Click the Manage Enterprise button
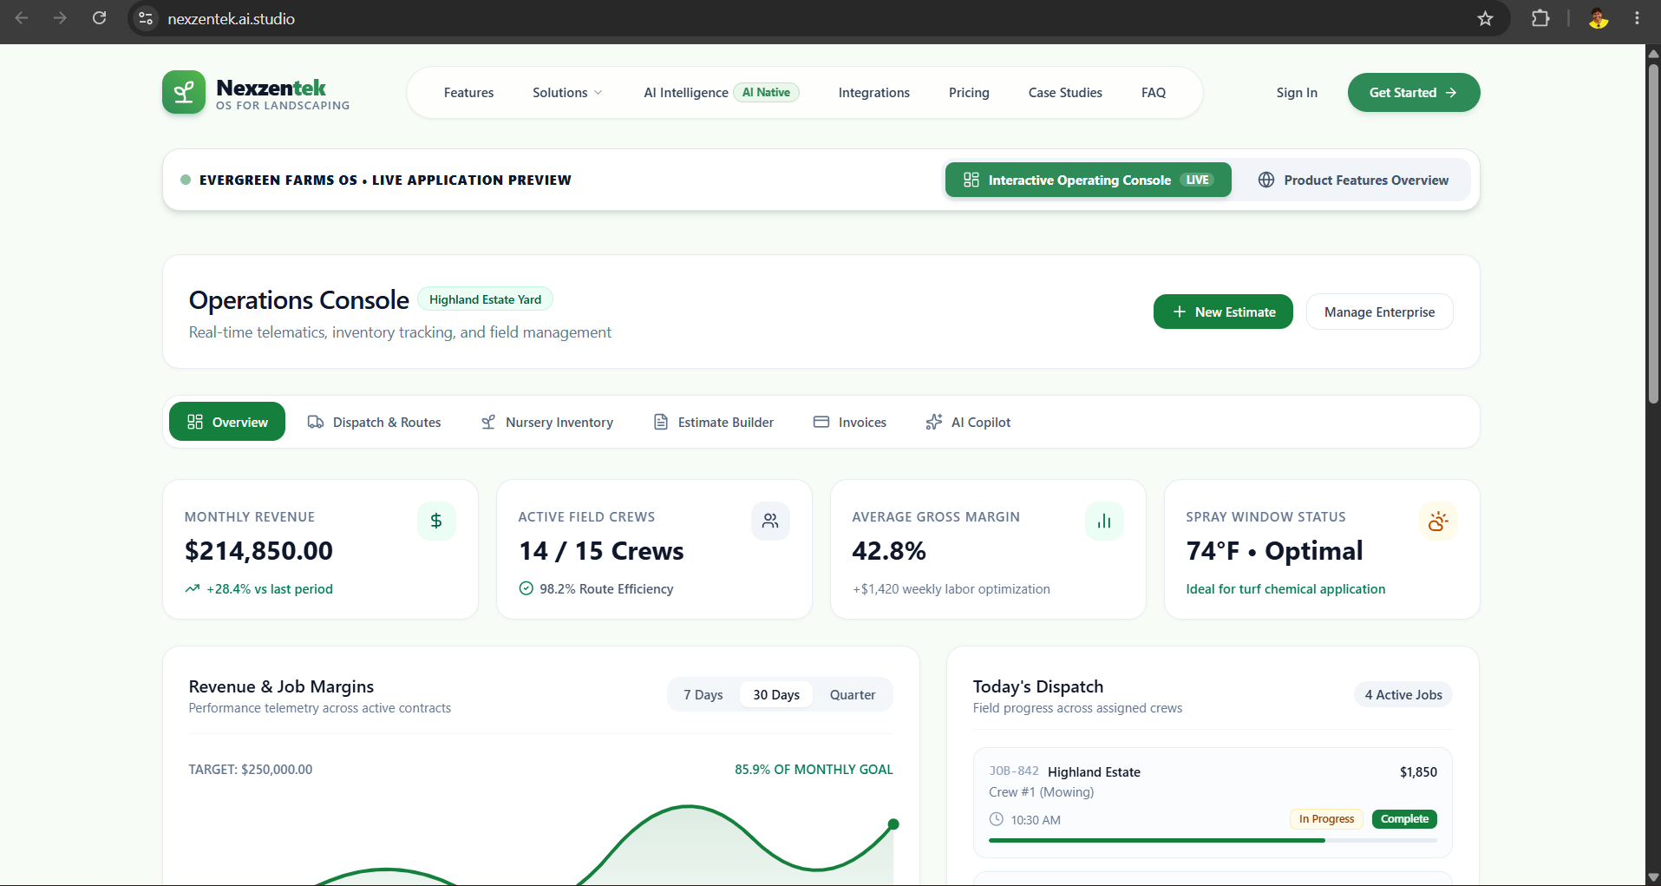 click(x=1379, y=312)
